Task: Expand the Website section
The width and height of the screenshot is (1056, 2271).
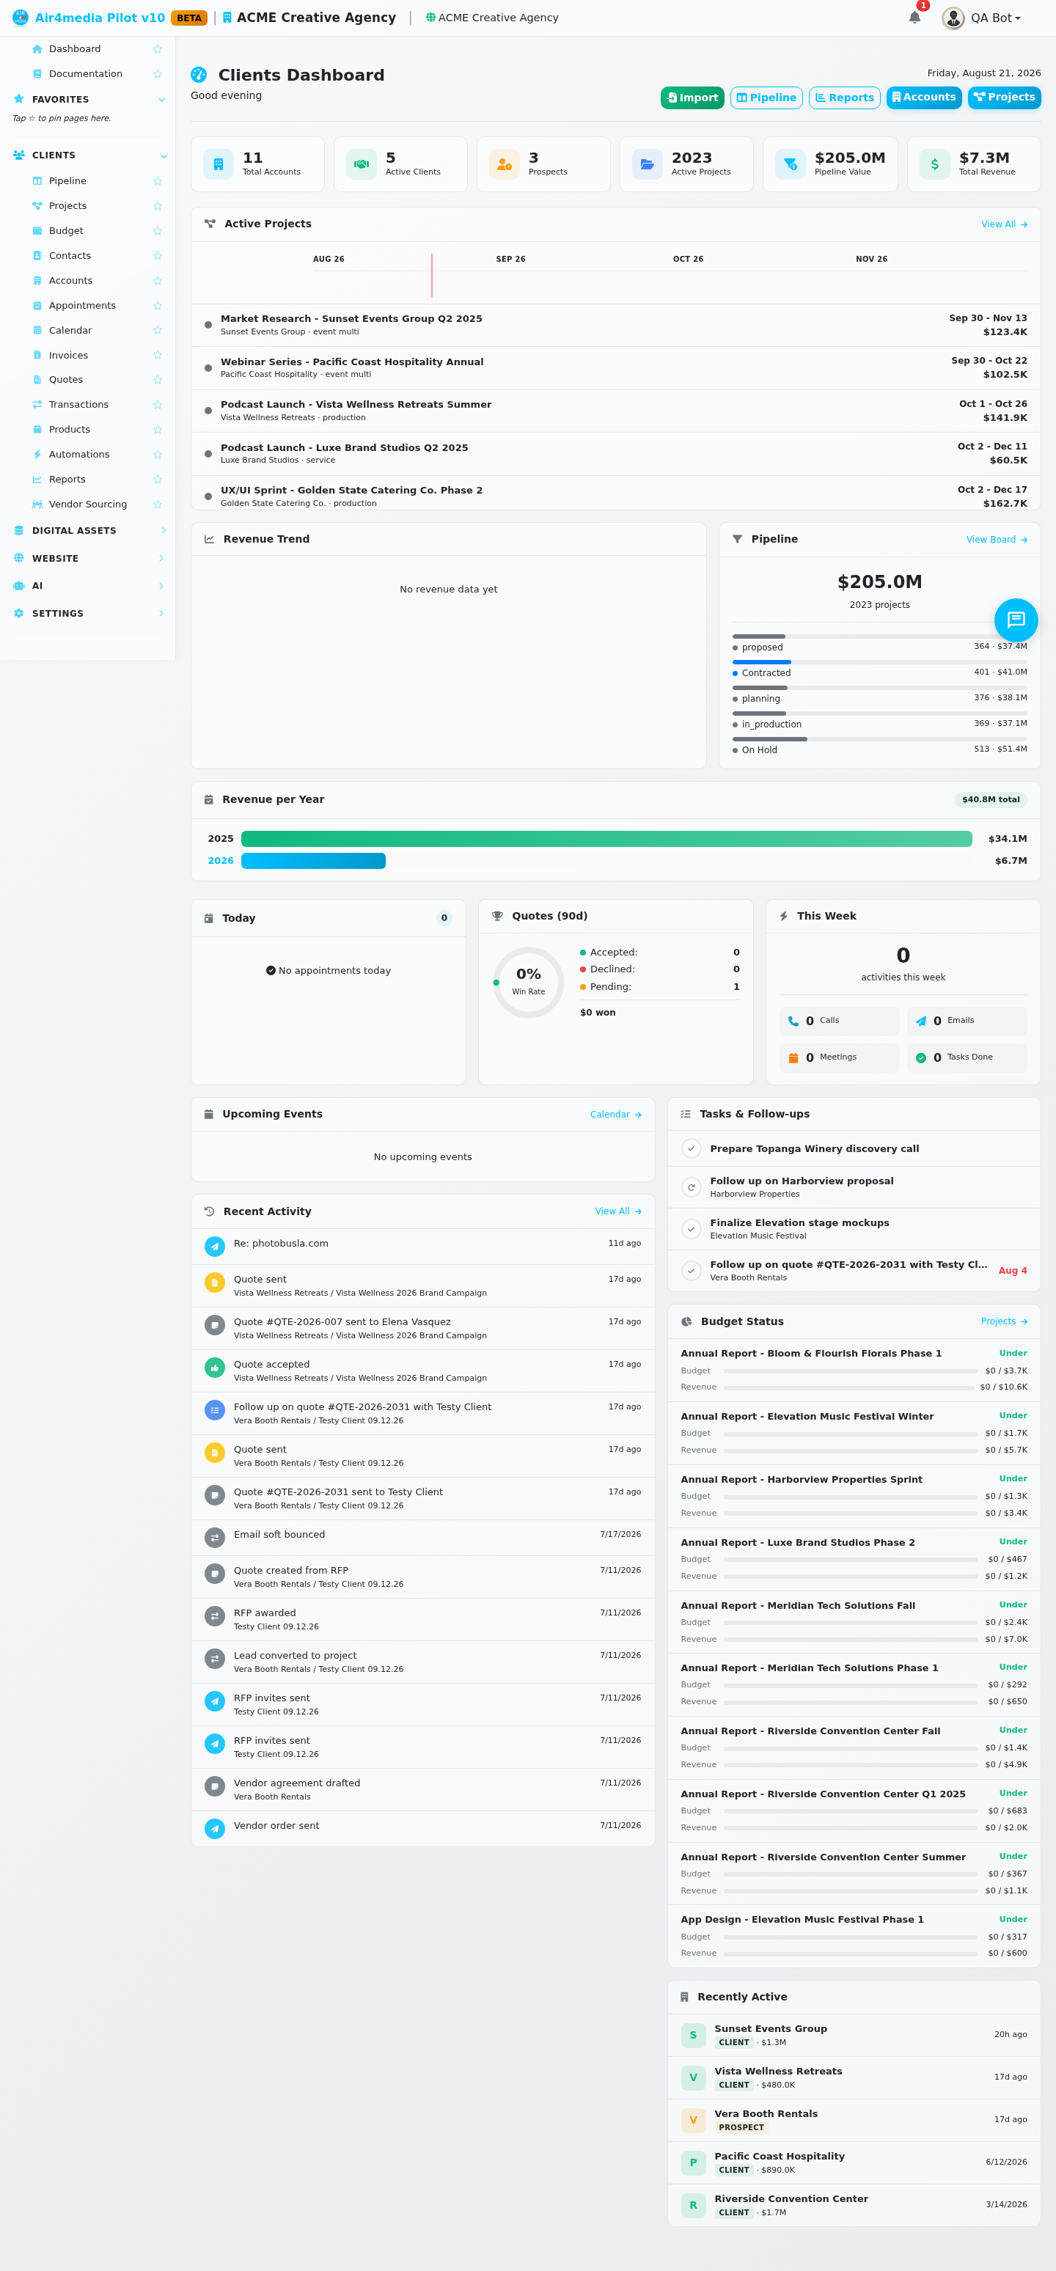Action: (161, 559)
